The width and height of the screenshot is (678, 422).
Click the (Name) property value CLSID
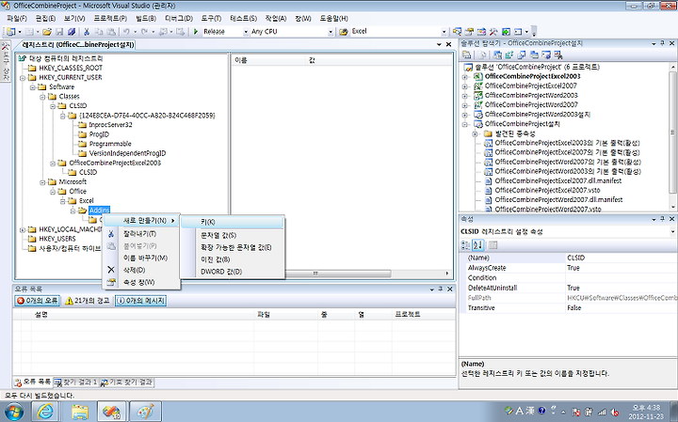pyautogui.click(x=621, y=258)
